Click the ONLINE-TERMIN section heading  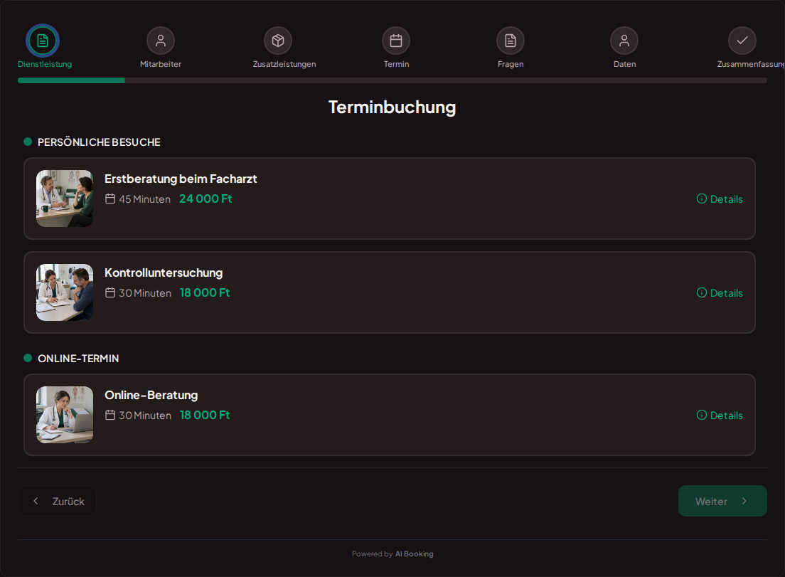79,359
